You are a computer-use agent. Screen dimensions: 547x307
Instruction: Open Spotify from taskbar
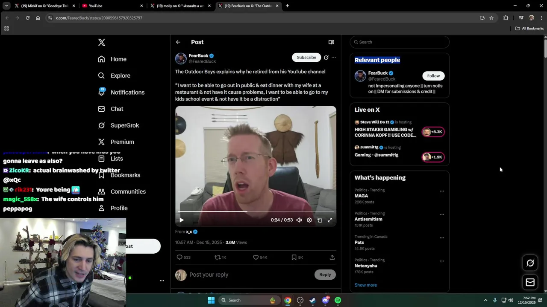(338, 300)
